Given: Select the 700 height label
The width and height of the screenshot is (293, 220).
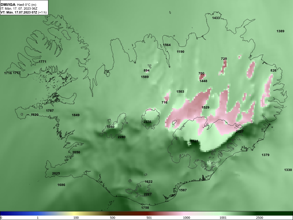Looking at the screenshot, I should click(201, 74).
